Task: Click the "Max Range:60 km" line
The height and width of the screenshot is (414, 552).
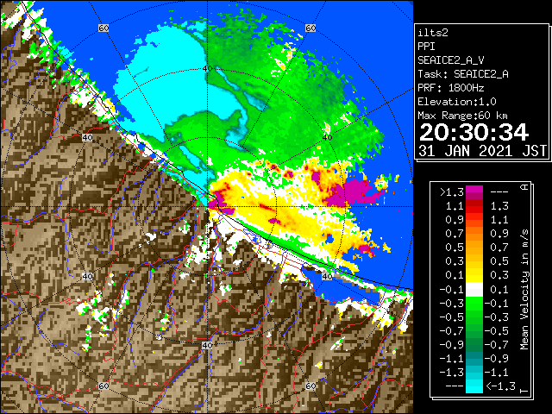Action: (462, 116)
